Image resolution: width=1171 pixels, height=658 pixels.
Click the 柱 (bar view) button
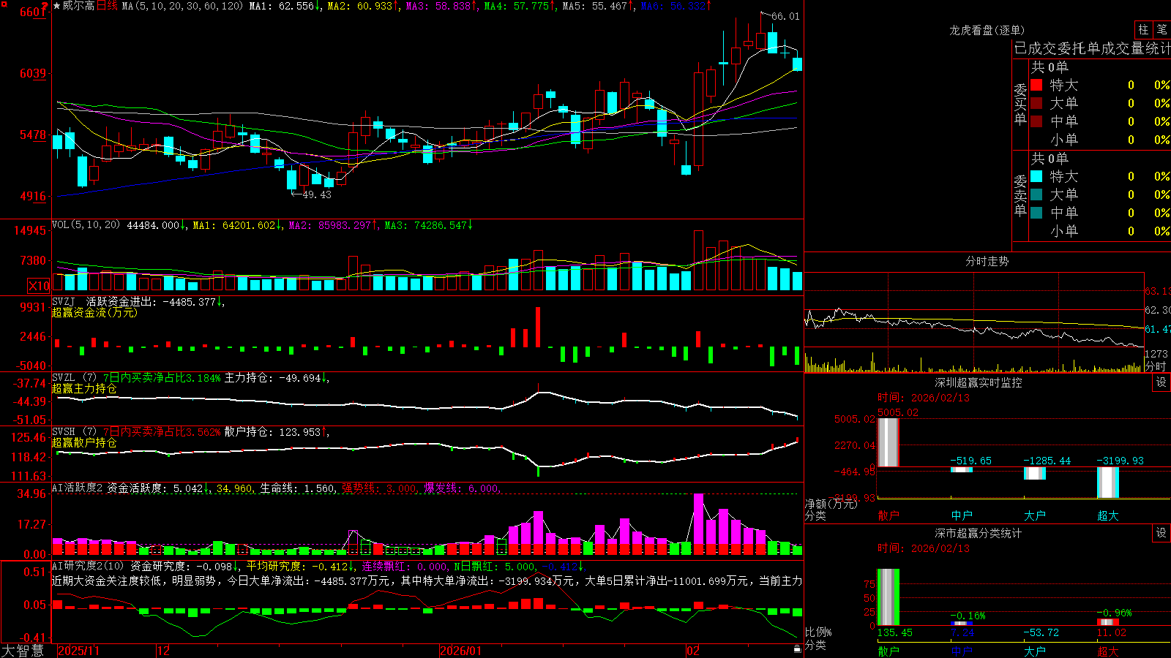1143,30
